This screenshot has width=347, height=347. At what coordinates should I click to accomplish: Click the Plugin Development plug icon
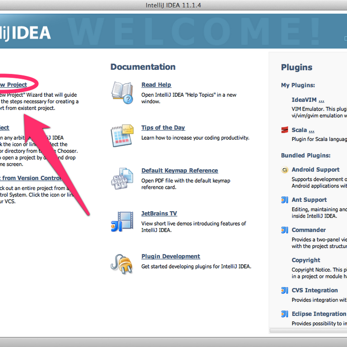[x=122, y=264]
